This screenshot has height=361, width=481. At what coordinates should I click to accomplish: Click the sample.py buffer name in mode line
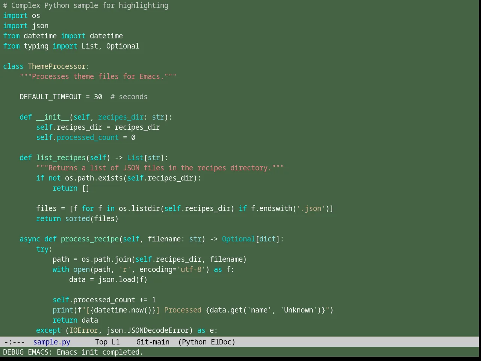click(52, 342)
